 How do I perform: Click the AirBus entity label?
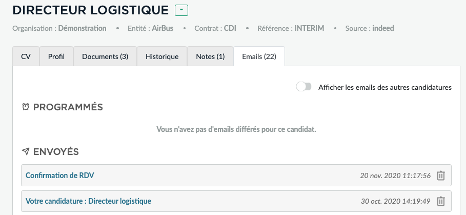tap(163, 28)
